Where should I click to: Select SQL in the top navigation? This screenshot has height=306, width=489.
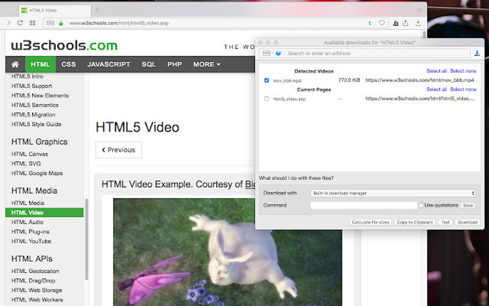pyautogui.click(x=149, y=64)
